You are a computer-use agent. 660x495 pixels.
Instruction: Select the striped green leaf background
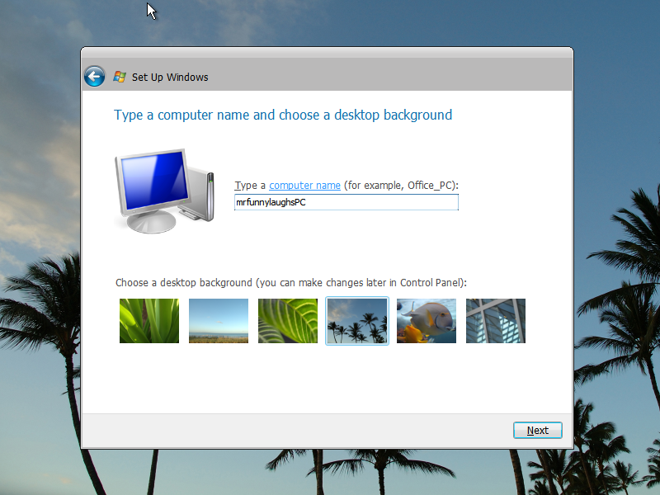point(288,321)
